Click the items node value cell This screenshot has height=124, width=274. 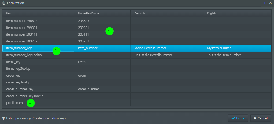pyautogui.click(x=102, y=62)
